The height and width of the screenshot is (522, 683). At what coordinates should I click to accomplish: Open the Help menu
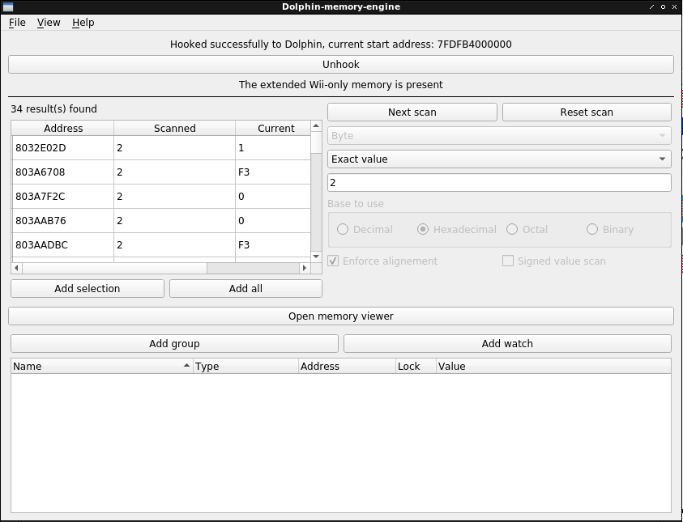(x=83, y=23)
